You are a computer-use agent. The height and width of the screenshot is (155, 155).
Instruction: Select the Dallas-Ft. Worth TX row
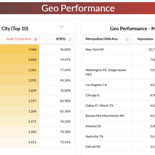[x=119, y=106]
